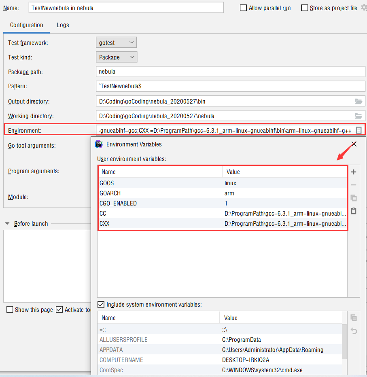Select the ComSpec system variable row
The height and width of the screenshot is (377, 367).
220,370
